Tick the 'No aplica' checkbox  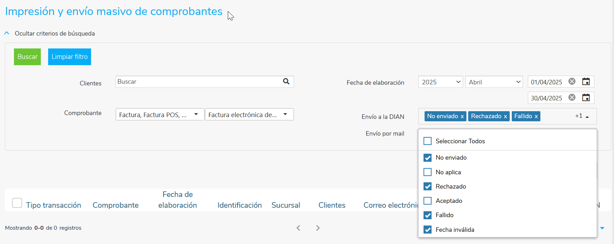pos(427,172)
